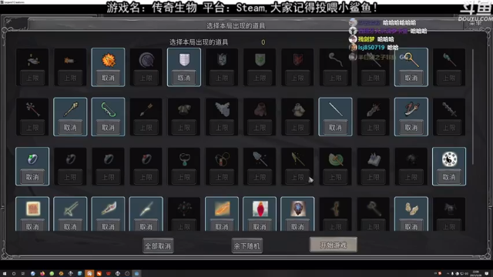Toggle 上限 button under the beige robe

[x=298, y=128]
